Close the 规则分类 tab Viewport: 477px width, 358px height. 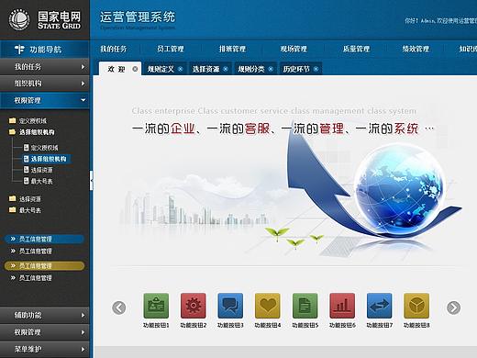point(271,69)
